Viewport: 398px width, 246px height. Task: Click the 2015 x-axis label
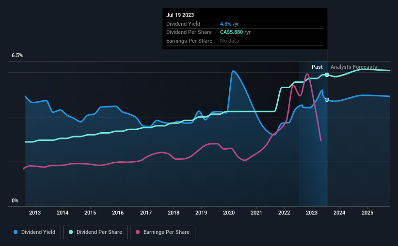[90, 213]
